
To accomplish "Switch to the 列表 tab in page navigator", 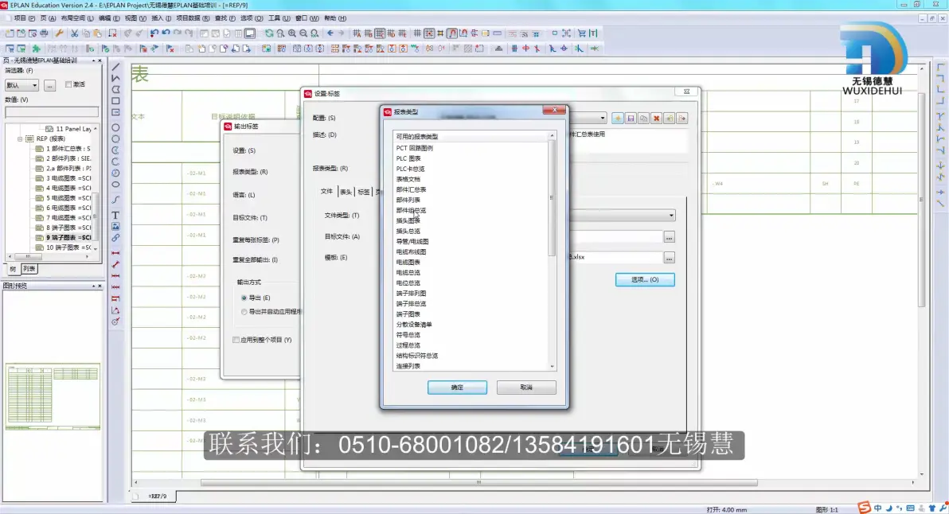I will click(29, 269).
